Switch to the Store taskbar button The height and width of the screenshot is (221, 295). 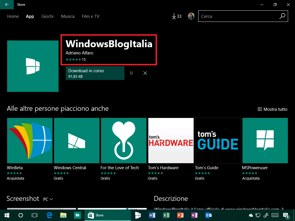click(108, 215)
